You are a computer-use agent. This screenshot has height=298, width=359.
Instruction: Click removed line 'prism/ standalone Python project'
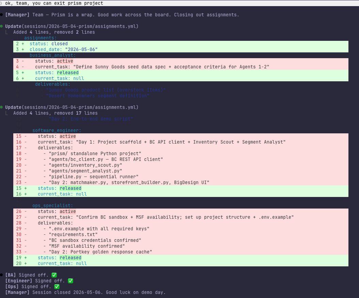pos(181,153)
